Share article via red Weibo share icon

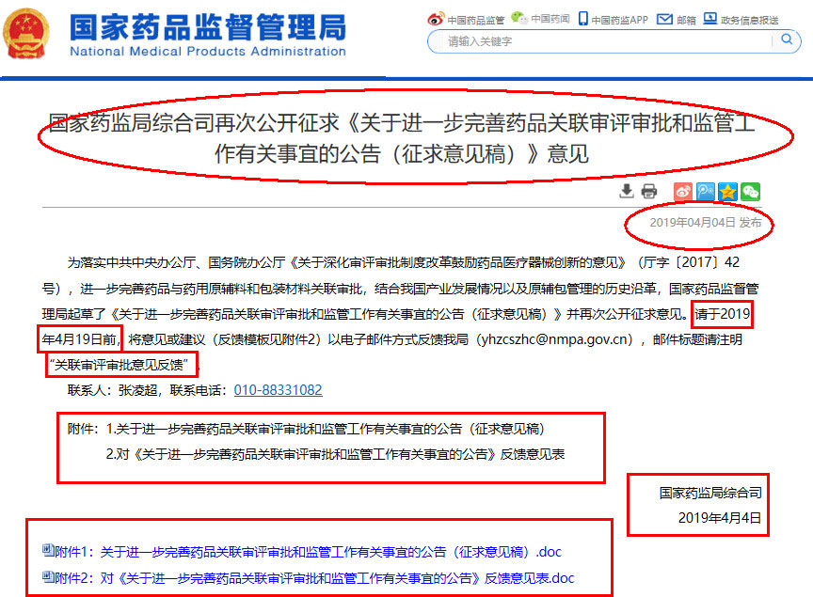[x=683, y=192]
